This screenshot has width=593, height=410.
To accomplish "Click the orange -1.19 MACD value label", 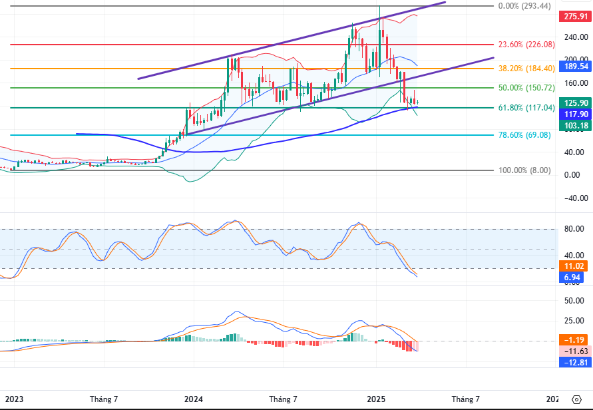I will 575,339.
